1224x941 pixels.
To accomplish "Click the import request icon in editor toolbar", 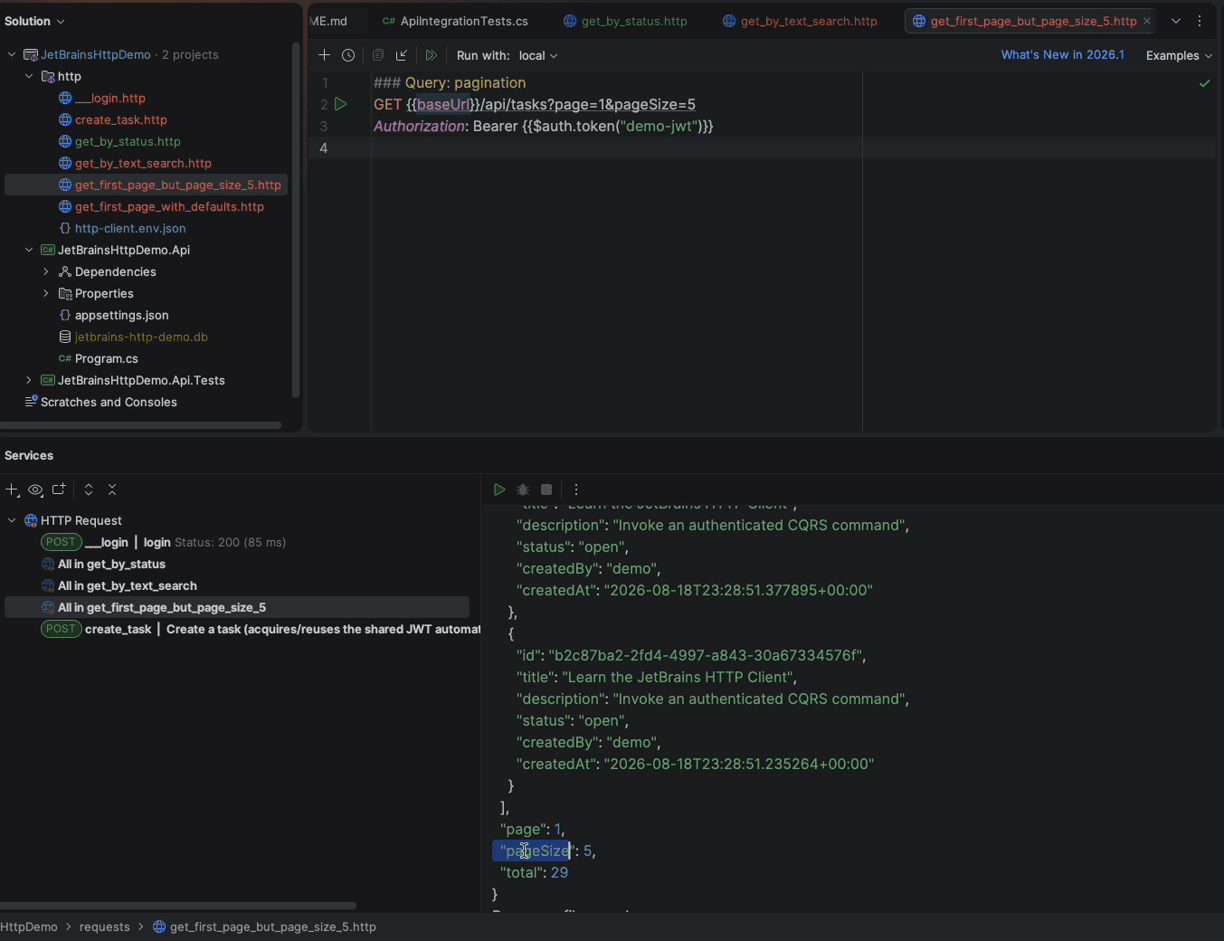I will [x=402, y=55].
